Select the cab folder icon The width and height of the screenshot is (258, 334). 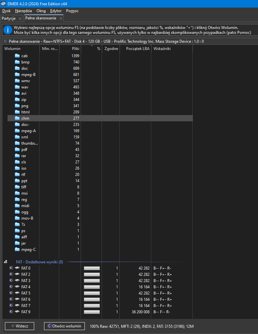click(x=17, y=56)
